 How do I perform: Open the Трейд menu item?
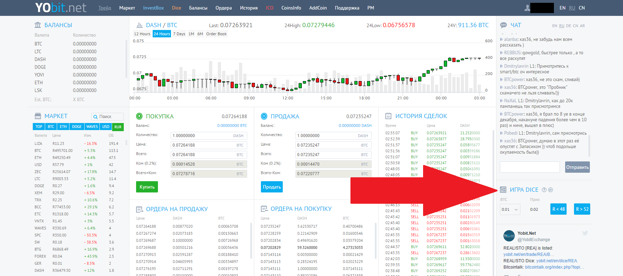105,8
